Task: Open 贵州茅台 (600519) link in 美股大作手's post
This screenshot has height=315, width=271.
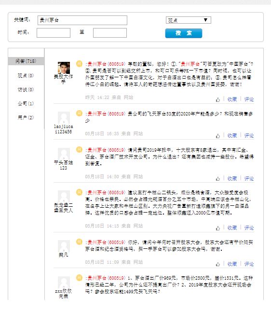Action: tap(106, 64)
